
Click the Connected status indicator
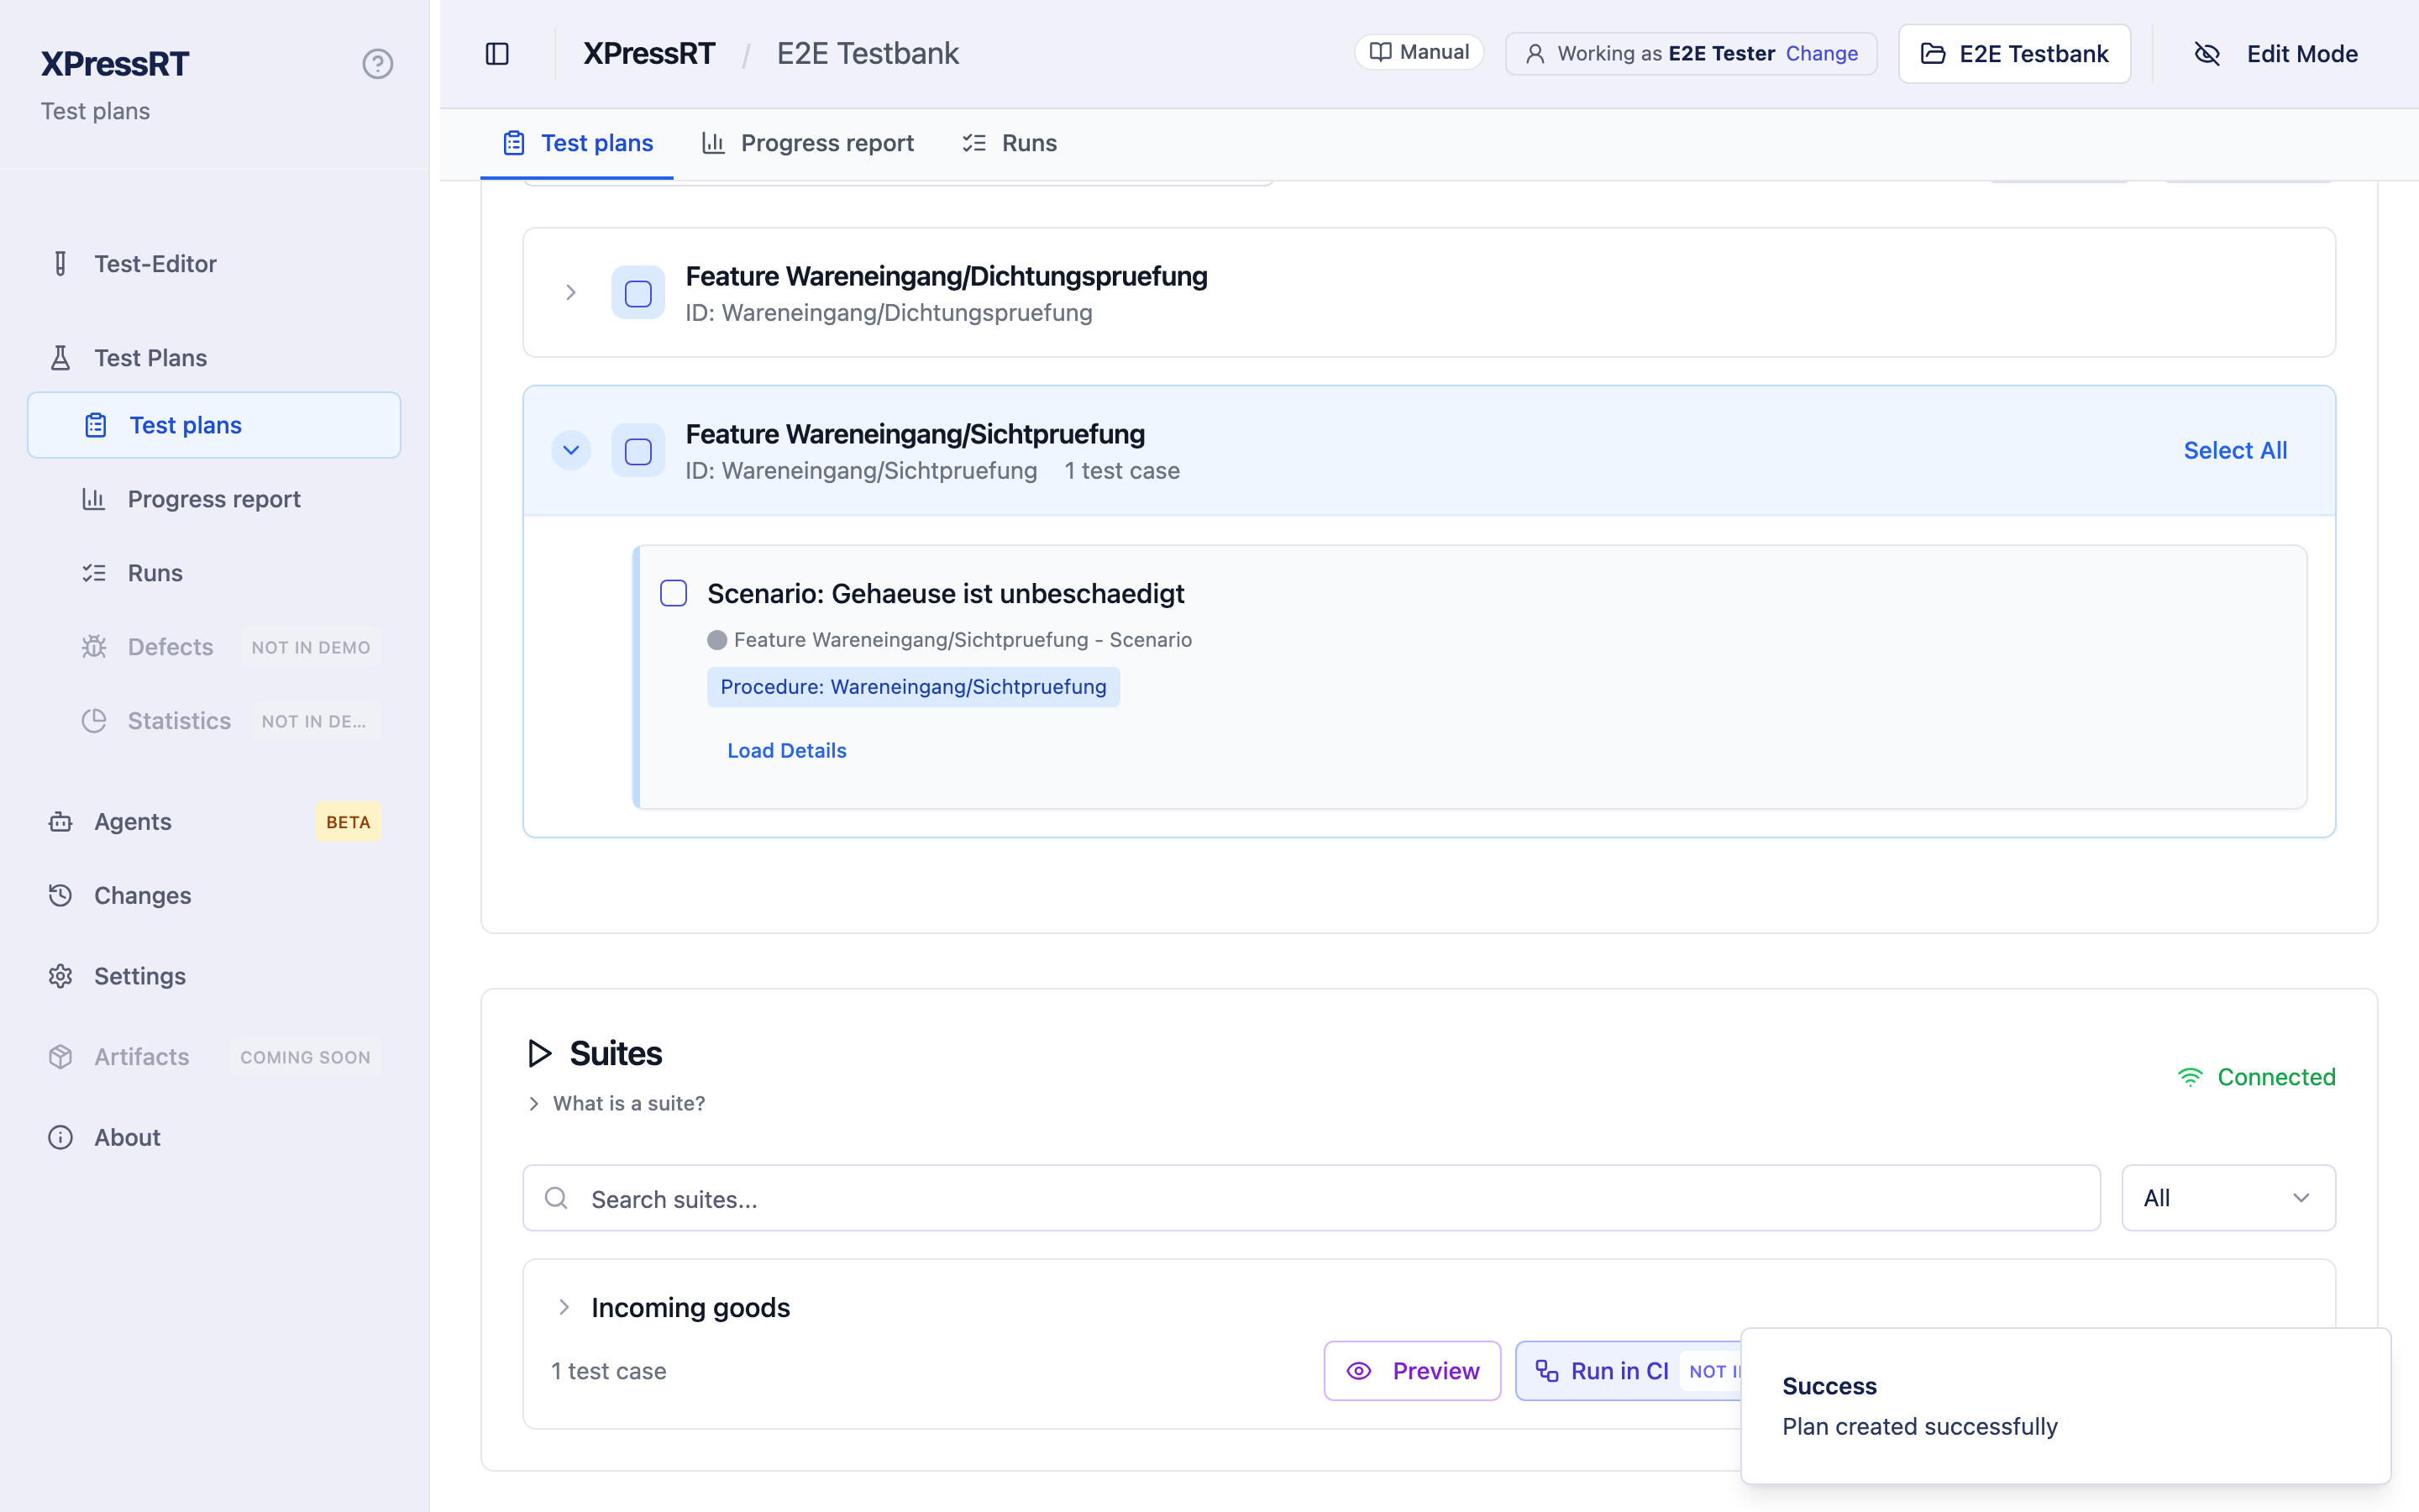pos(2256,1077)
